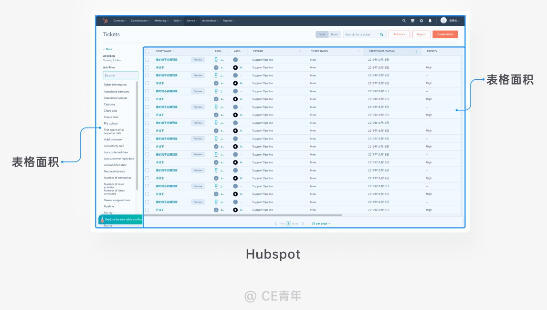
Task: Select Associated contact filter
Action: pos(116,98)
